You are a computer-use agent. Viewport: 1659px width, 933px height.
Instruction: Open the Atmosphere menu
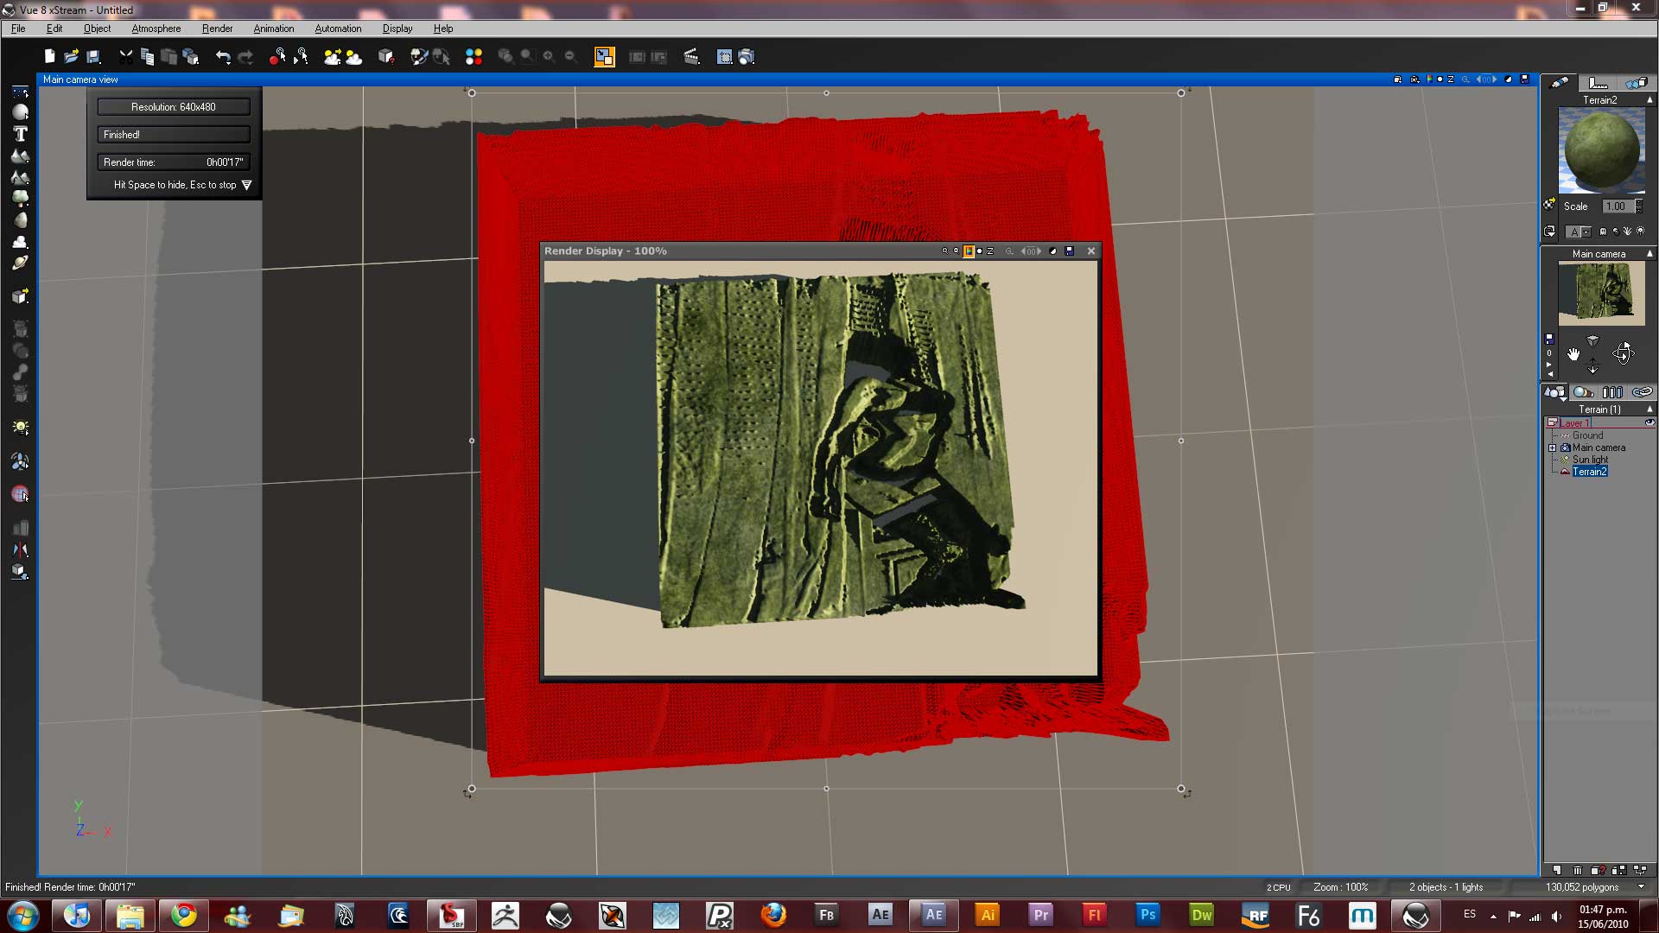[x=156, y=29]
